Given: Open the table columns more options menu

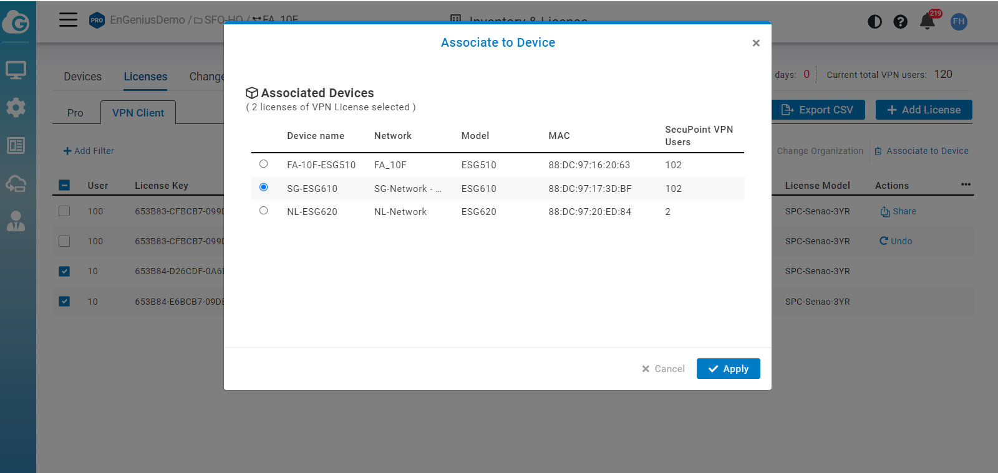Looking at the screenshot, I should [966, 184].
